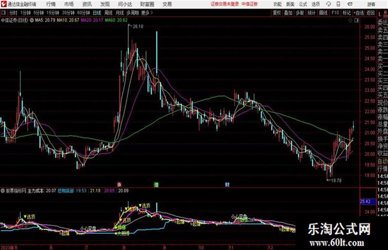Switch to the 分时 chart tab
This screenshot has width=388, height=250.
click(x=14, y=13)
